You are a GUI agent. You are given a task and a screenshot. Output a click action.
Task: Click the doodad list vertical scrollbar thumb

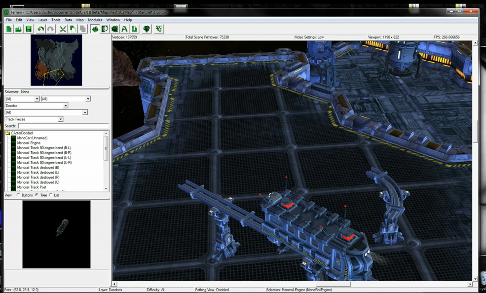[x=106, y=149]
